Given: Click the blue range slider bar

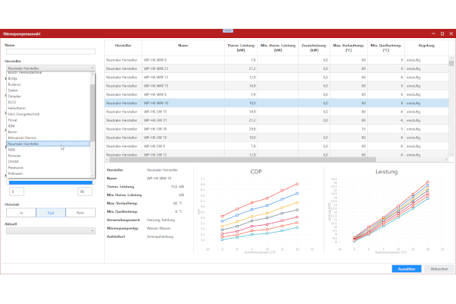Looking at the screenshot, I should (50, 182).
